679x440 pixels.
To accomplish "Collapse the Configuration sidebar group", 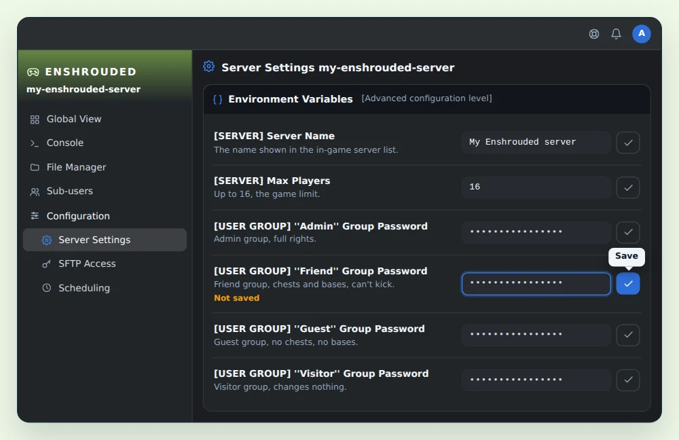I will click(x=105, y=216).
